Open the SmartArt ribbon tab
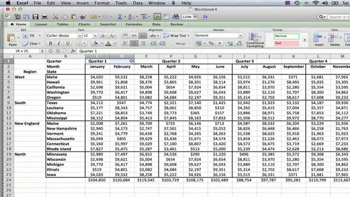Image resolution: width=350 pixels, height=197 pixels. (108, 24)
